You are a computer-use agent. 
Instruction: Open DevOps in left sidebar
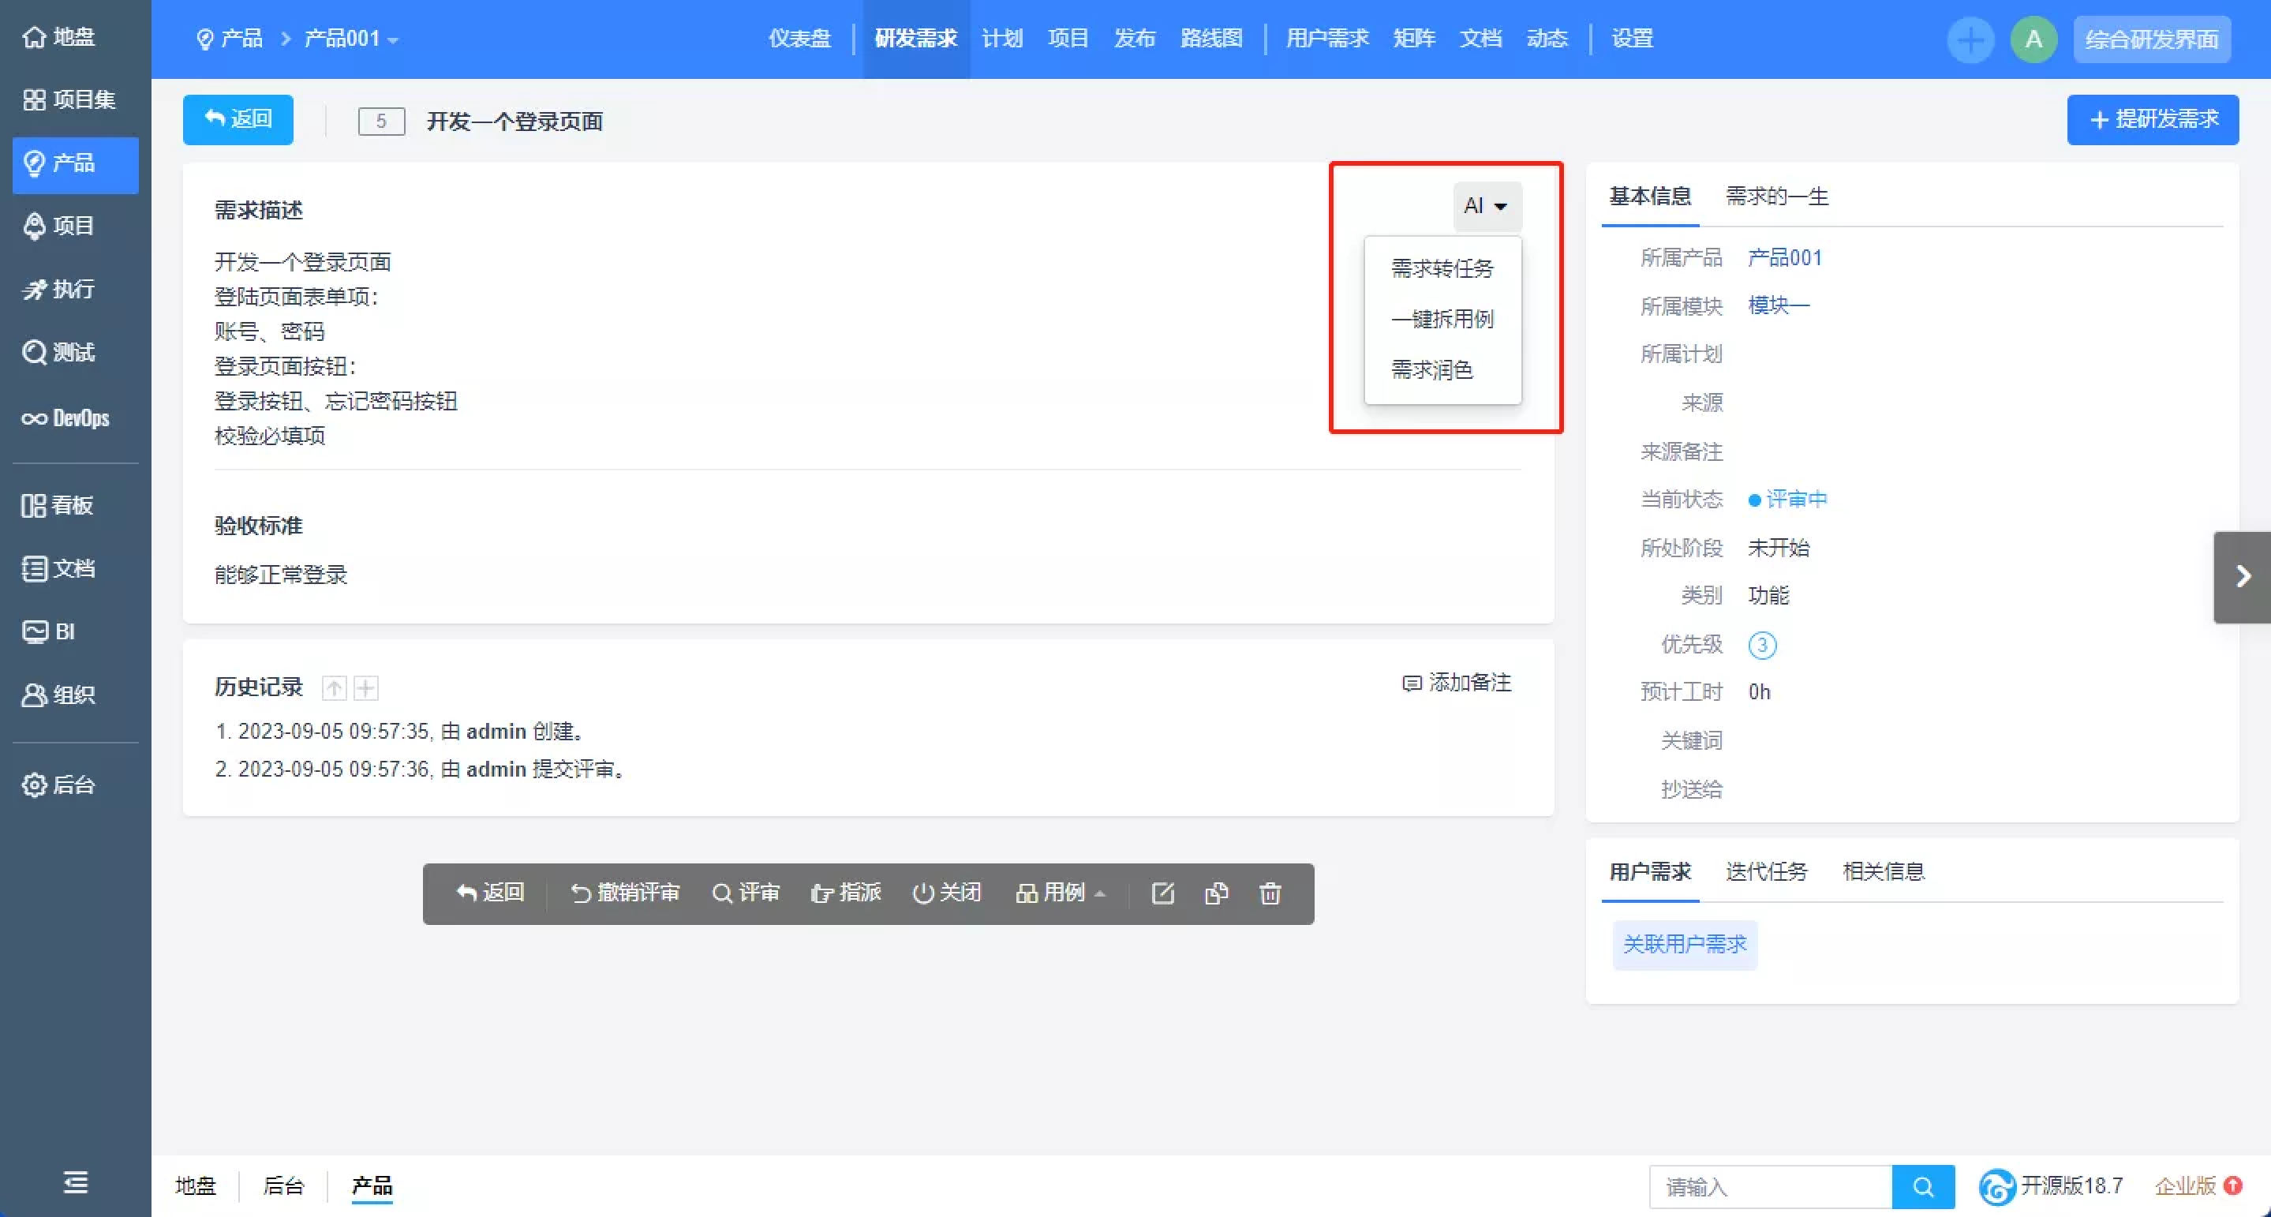(67, 418)
